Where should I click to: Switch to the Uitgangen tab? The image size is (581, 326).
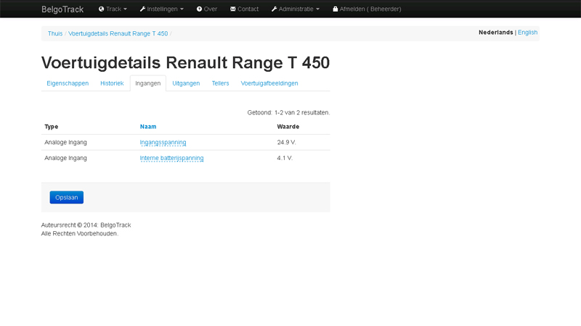pyautogui.click(x=186, y=83)
